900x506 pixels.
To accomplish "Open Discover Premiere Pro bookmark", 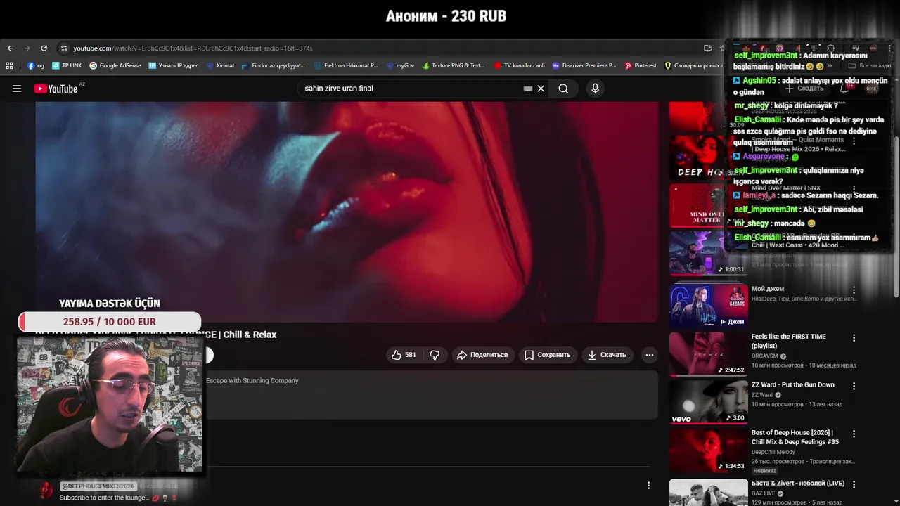I will tap(584, 65).
